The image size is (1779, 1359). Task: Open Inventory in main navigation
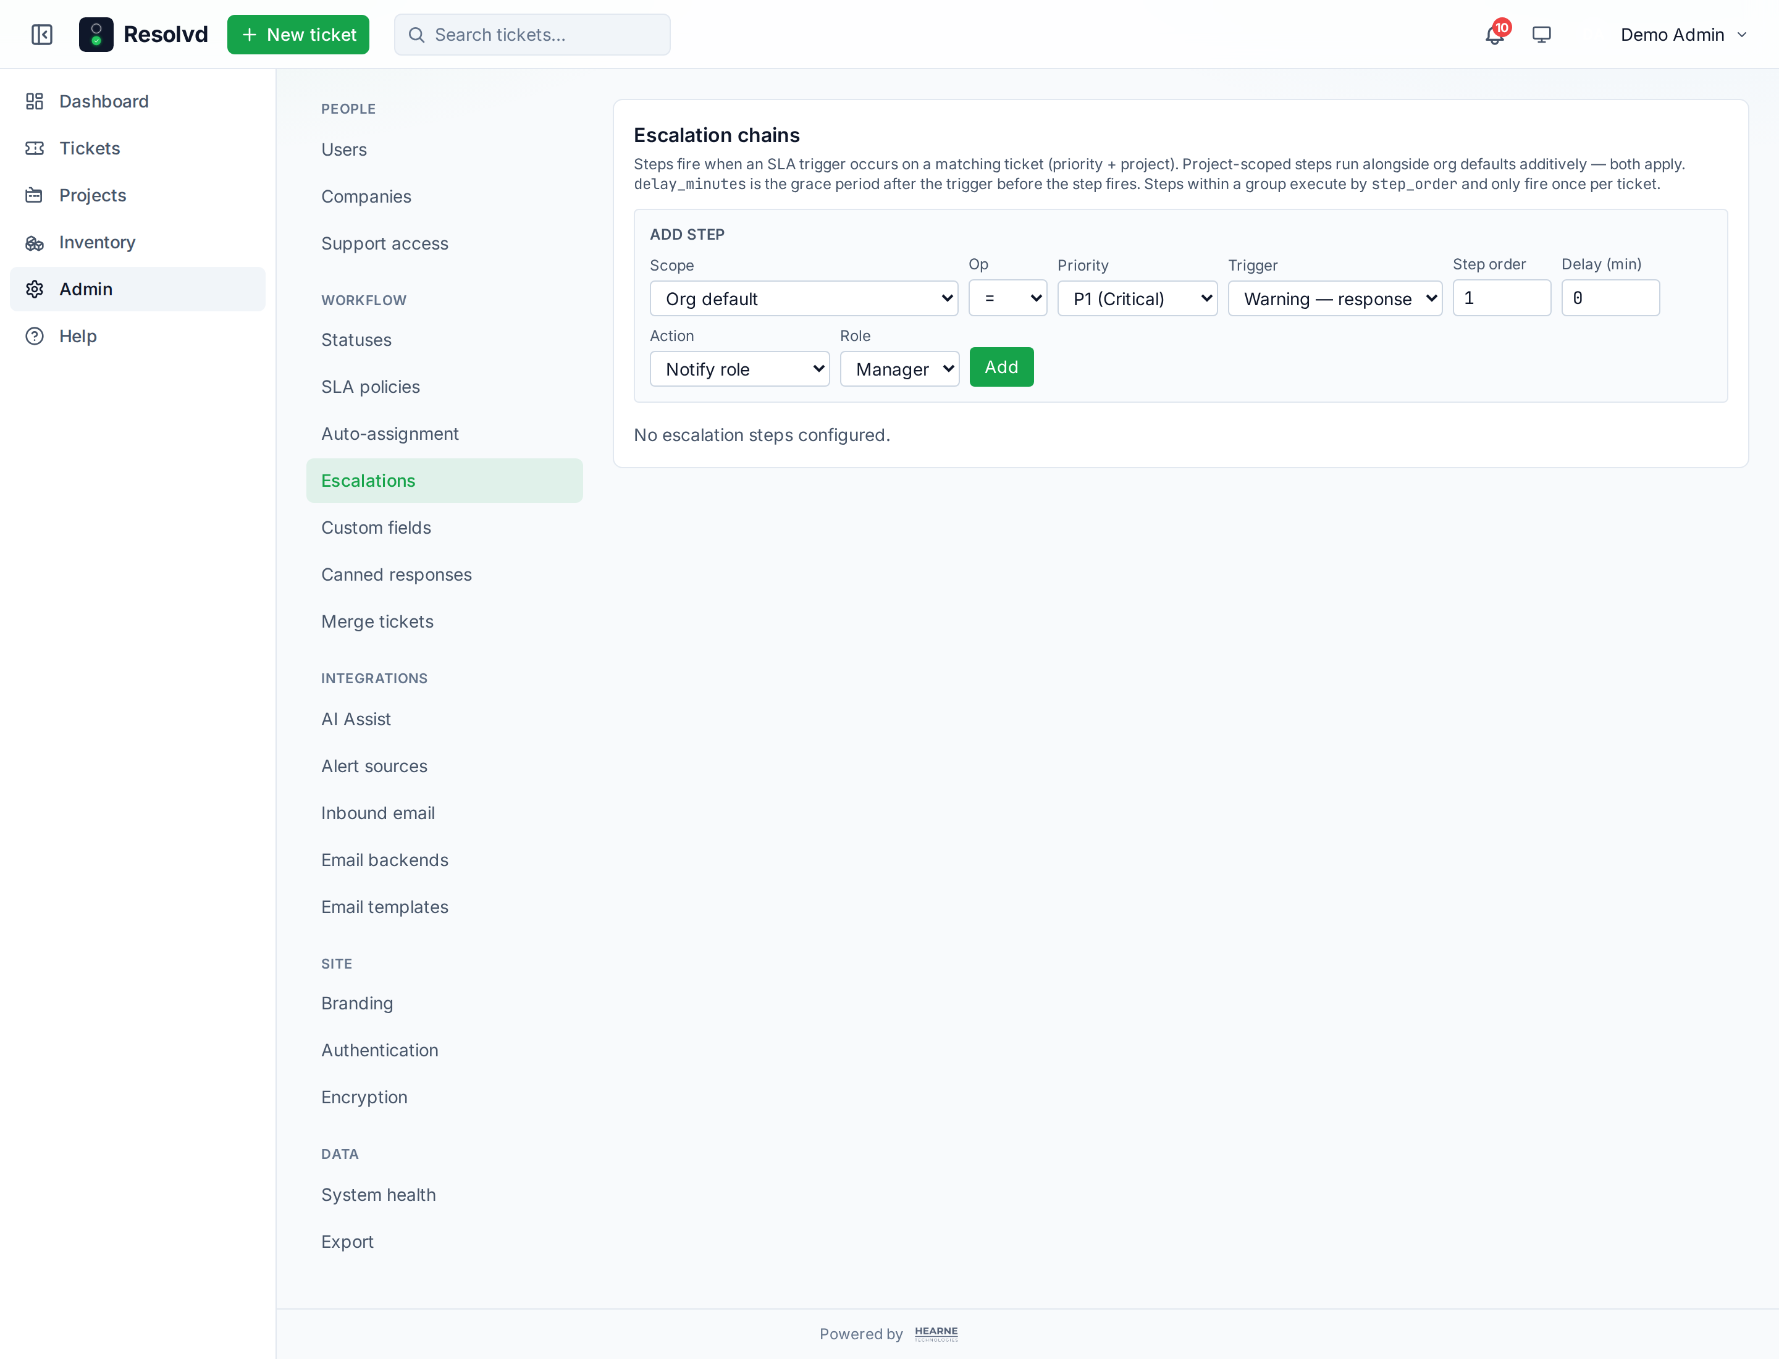[138, 242]
